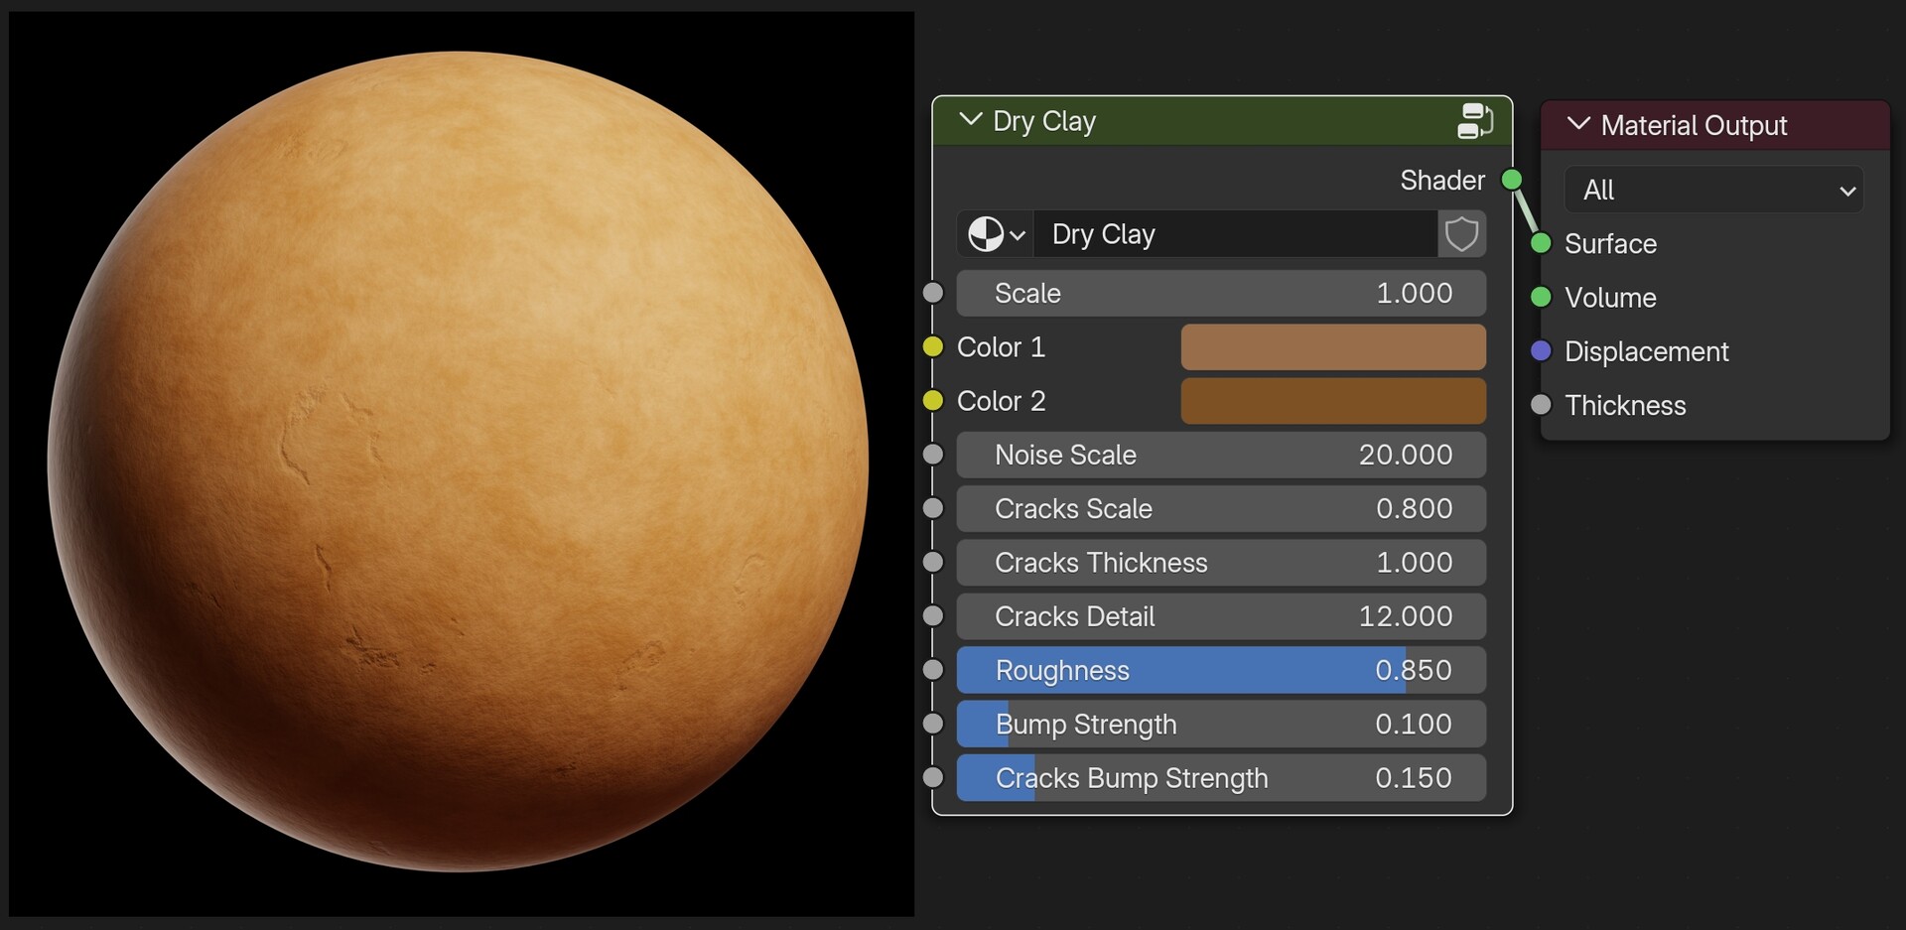1906x930 pixels.
Task: Collapse the Material Output node
Action: (1577, 125)
